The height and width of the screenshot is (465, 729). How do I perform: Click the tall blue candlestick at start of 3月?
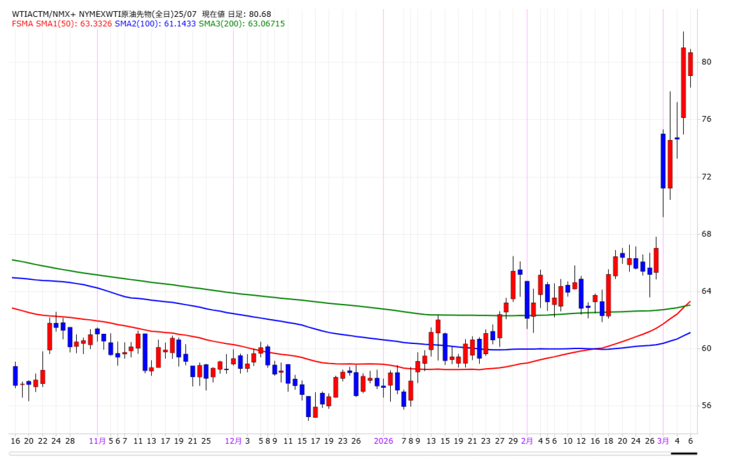(x=663, y=160)
